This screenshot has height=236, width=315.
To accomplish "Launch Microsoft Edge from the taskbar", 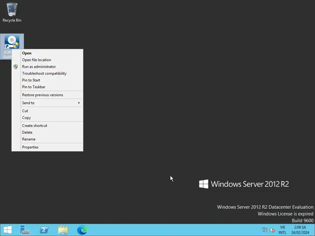I will [82, 230].
